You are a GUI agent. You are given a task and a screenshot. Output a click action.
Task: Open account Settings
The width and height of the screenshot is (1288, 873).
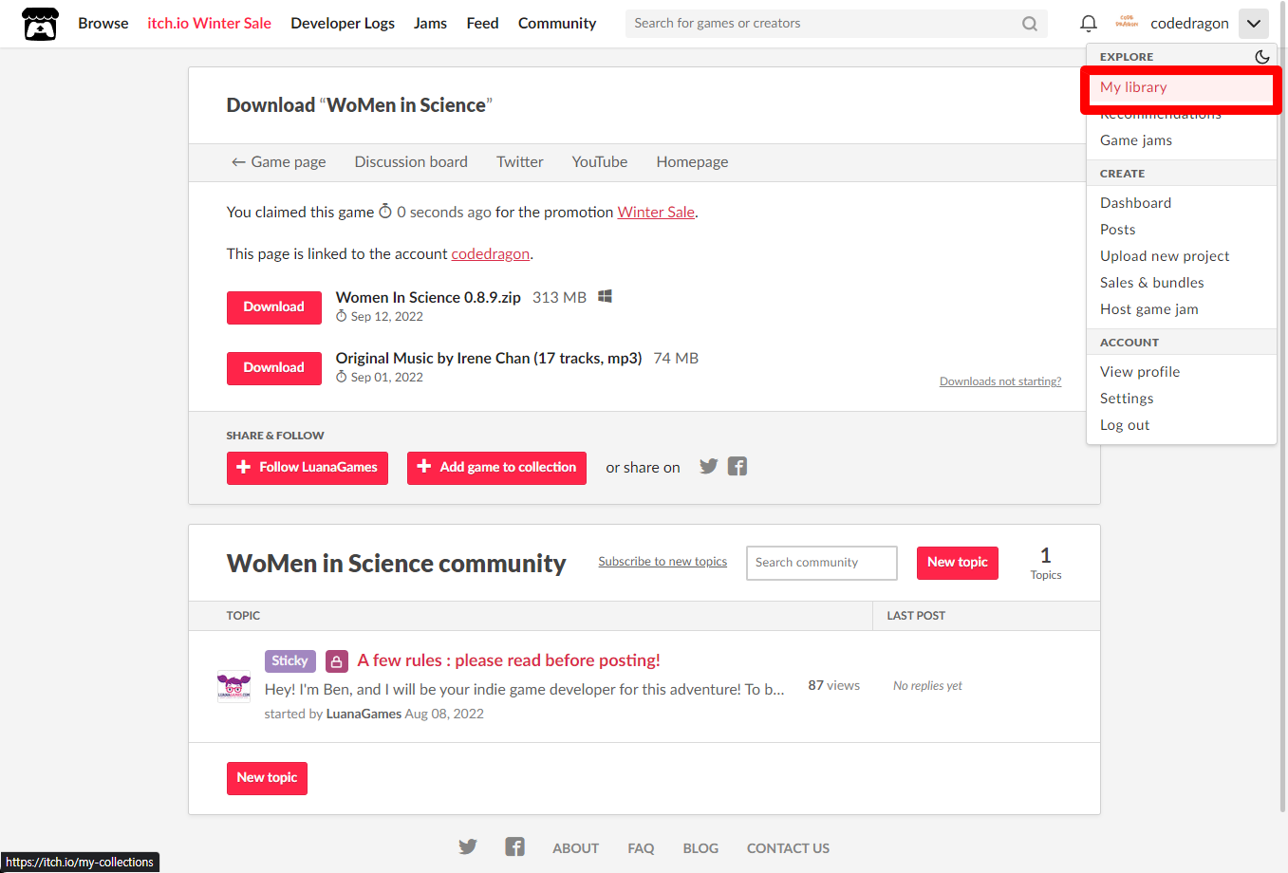1181,399
